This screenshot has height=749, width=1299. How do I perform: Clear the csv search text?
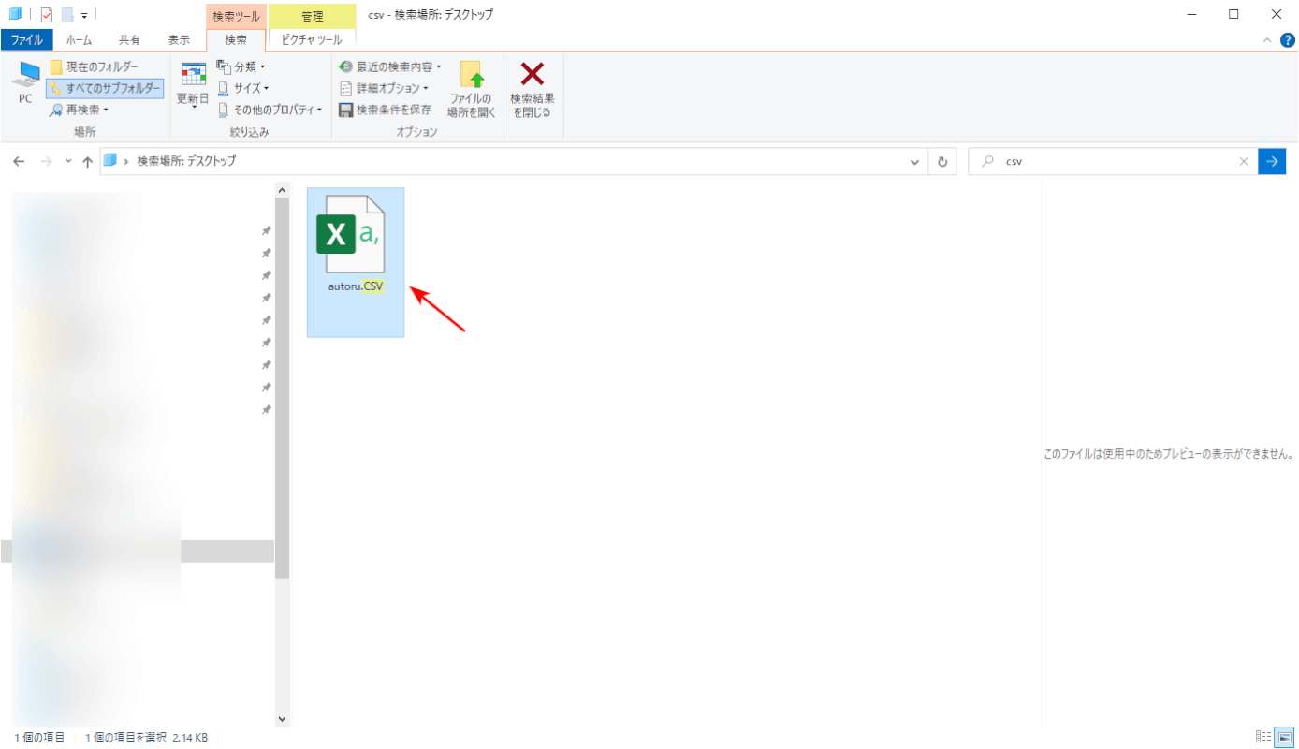coord(1244,161)
